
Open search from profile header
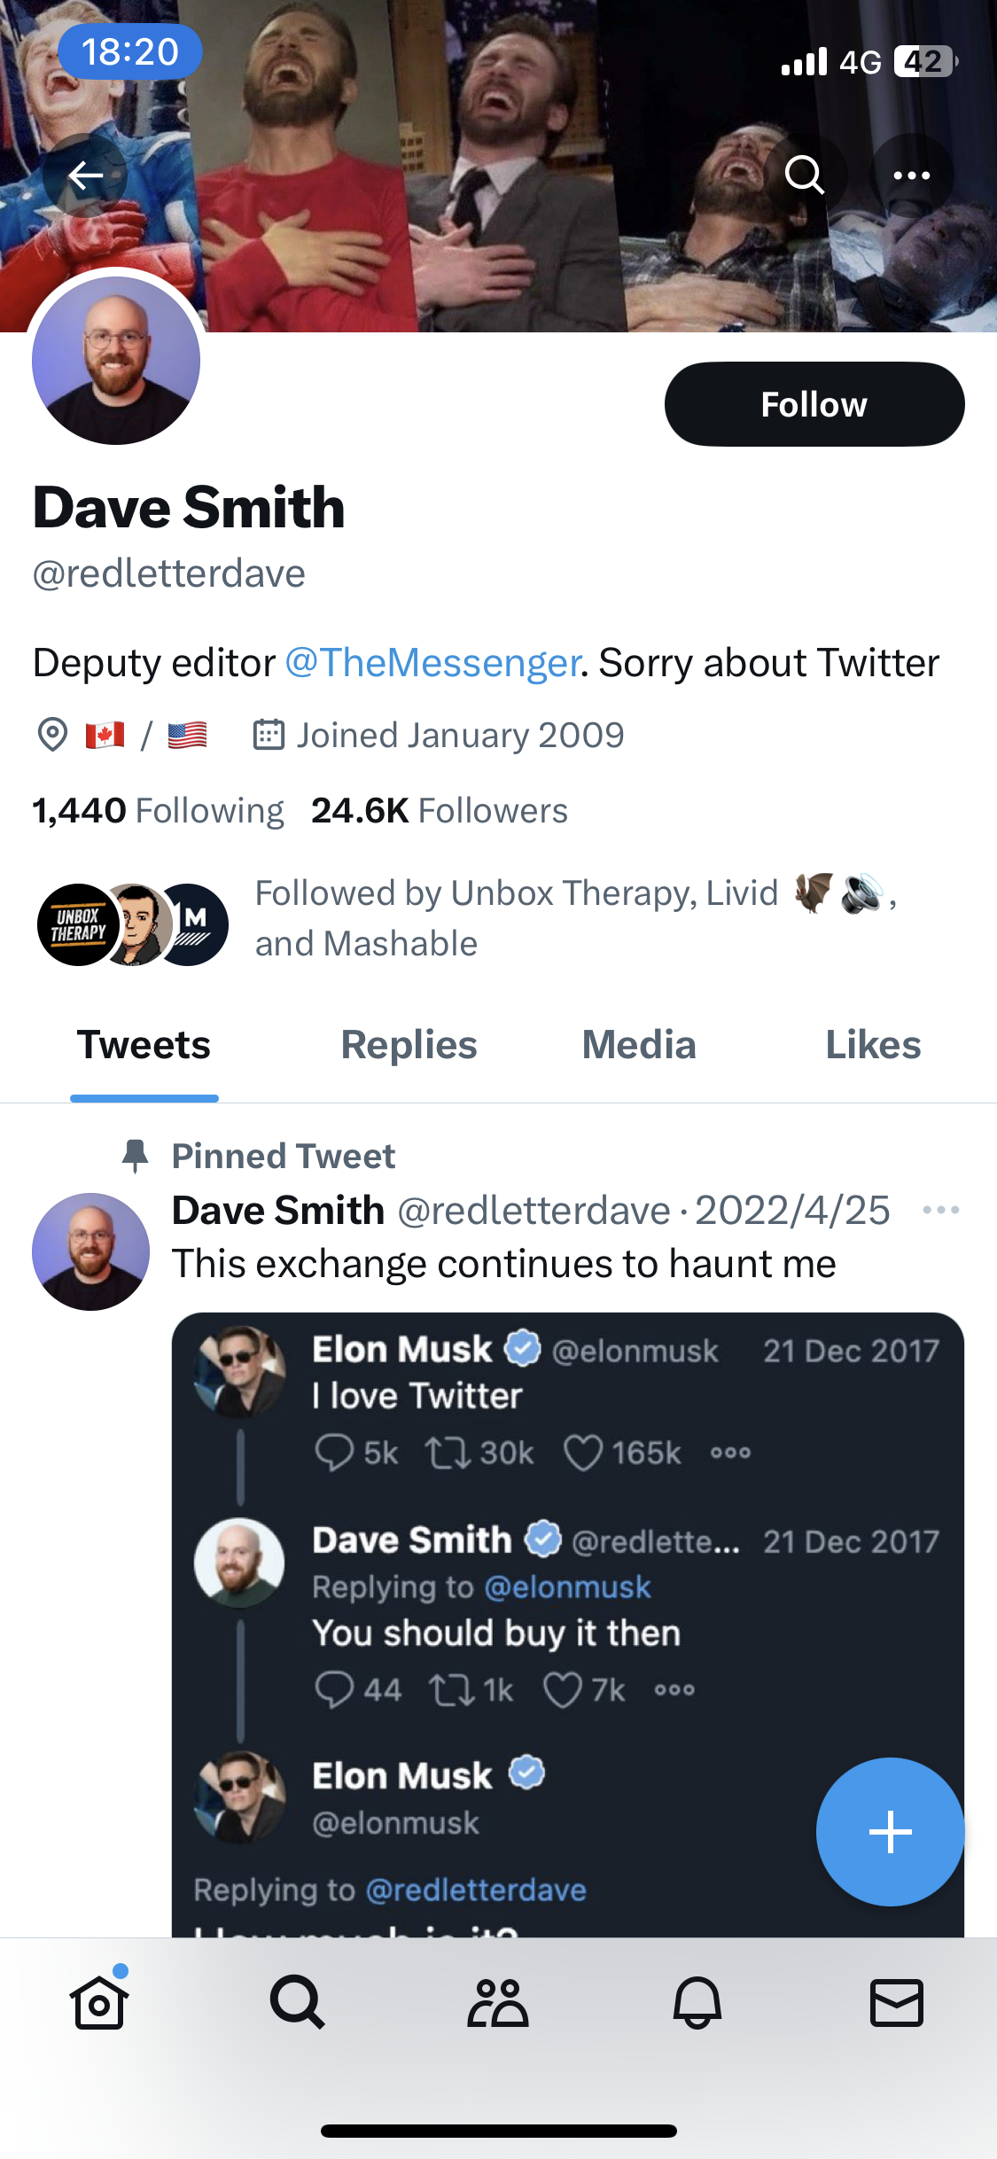pos(805,175)
